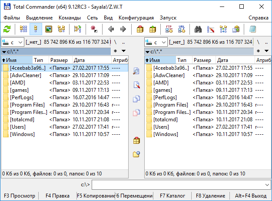Click the Alt+F4 Выход button

251,196
